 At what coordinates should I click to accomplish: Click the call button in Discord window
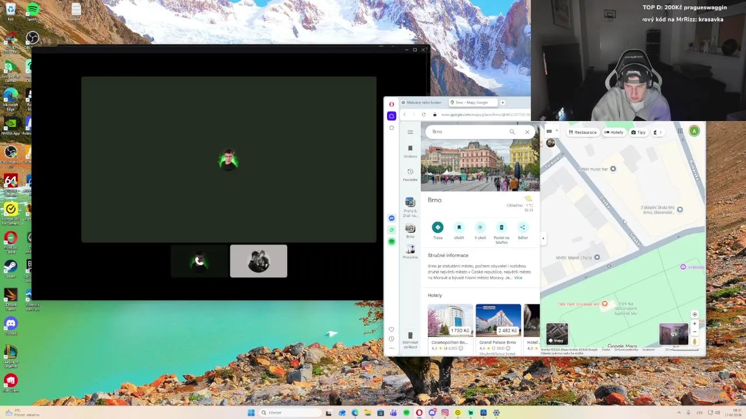[199, 261]
